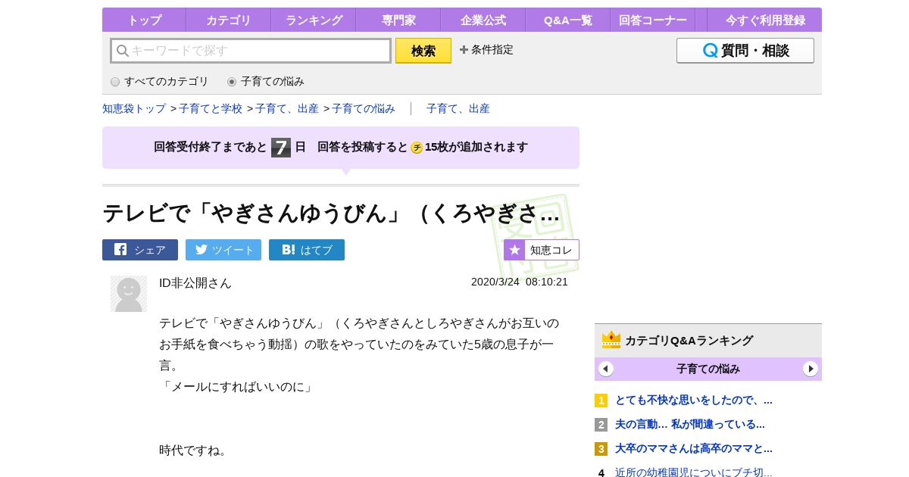Click the previous category arrow in ranking

tap(606, 369)
